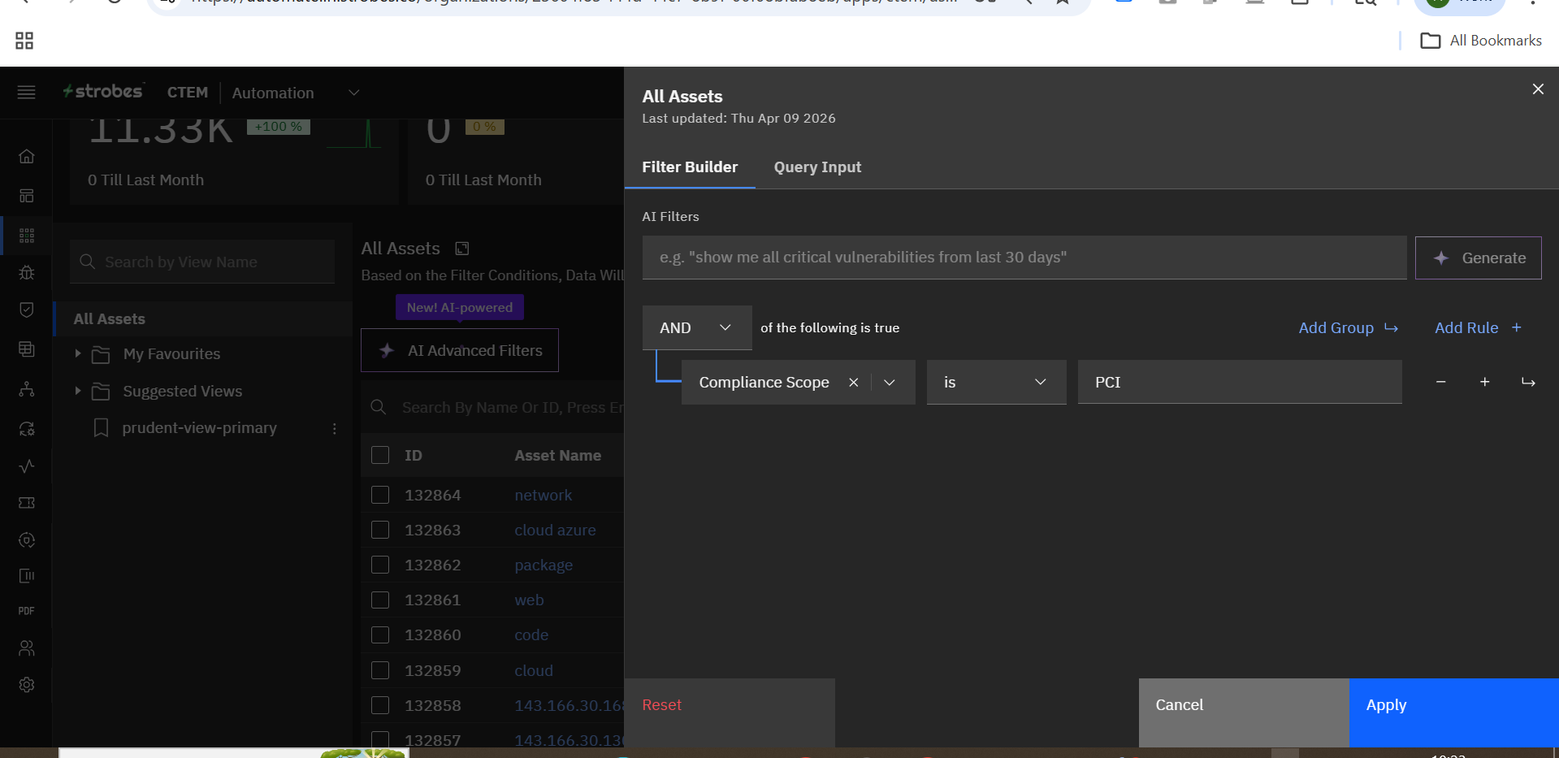Open the bar chart report icon in sidebar
The width and height of the screenshot is (1559, 758).
(27, 576)
